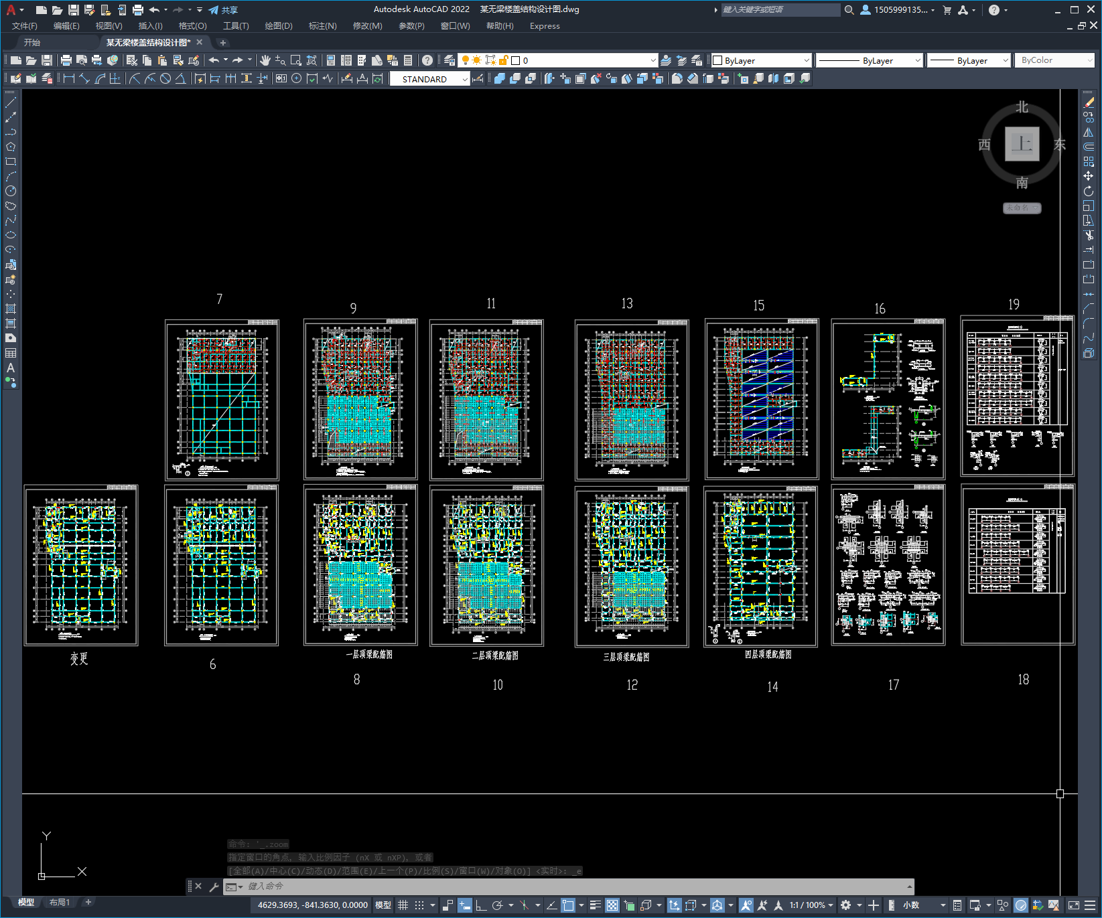
Task: Click the Plot (print) icon in toolbar
Action: pos(66,60)
